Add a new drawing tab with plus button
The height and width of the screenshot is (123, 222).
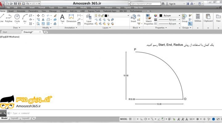[46, 32]
